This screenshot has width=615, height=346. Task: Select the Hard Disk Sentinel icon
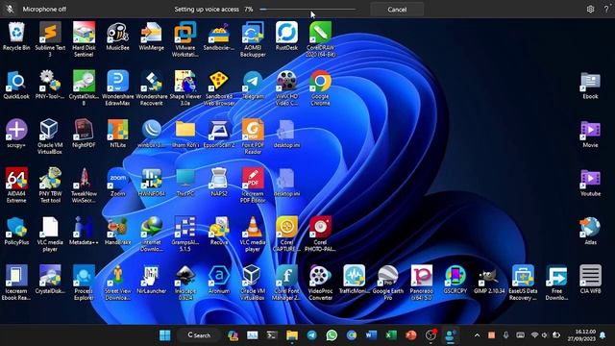(x=84, y=39)
